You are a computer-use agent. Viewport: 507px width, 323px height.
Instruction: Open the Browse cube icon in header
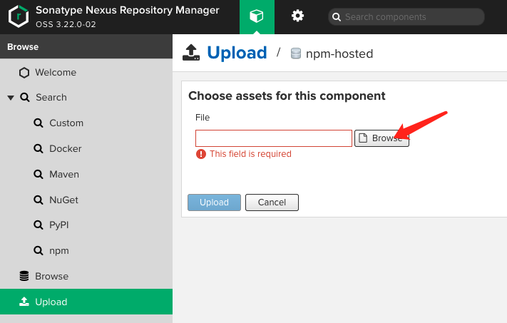(257, 16)
